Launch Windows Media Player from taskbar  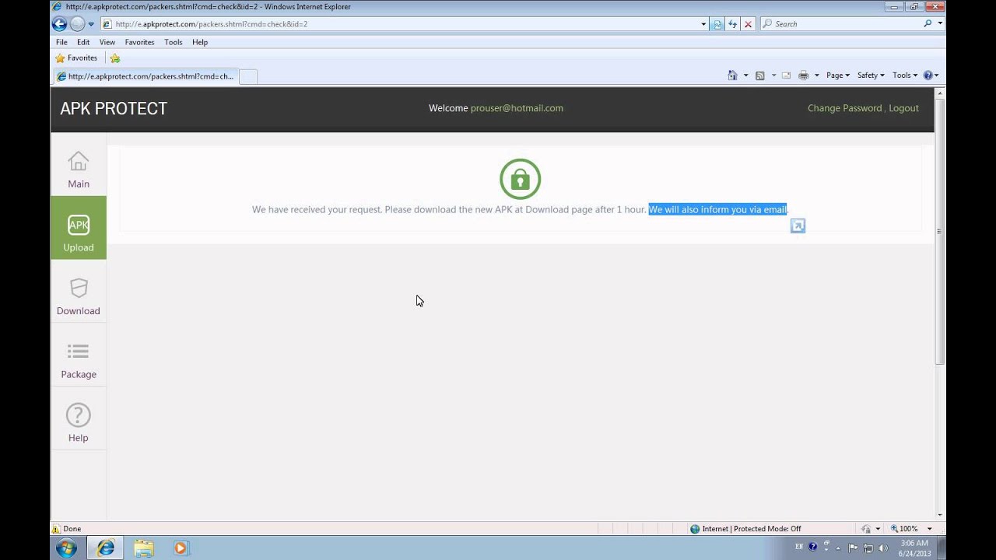click(x=181, y=548)
